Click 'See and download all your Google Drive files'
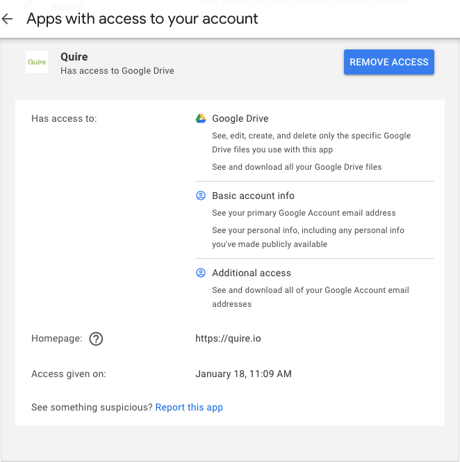Image resolution: width=460 pixels, height=462 pixels. coord(297,167)
